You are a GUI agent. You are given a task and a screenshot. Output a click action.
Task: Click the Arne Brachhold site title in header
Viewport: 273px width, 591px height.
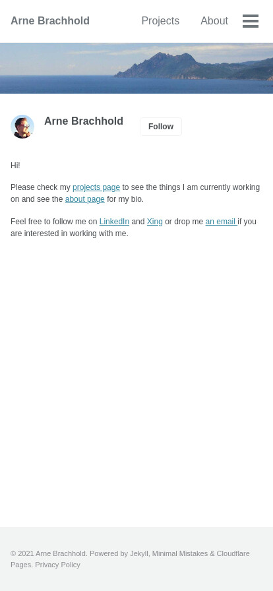point(50,20)
